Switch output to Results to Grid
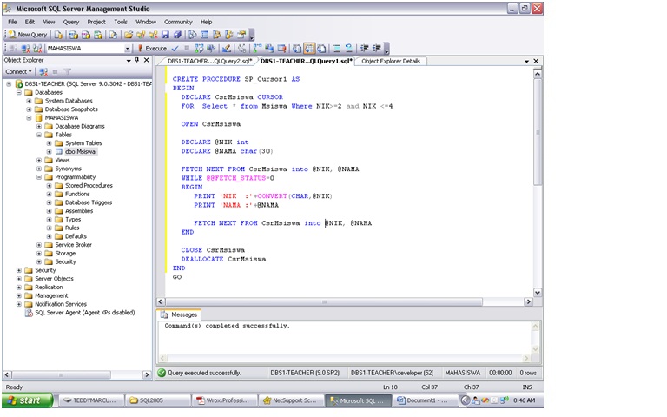The height and width of the screenshot is (417, 667). [309, 48]
